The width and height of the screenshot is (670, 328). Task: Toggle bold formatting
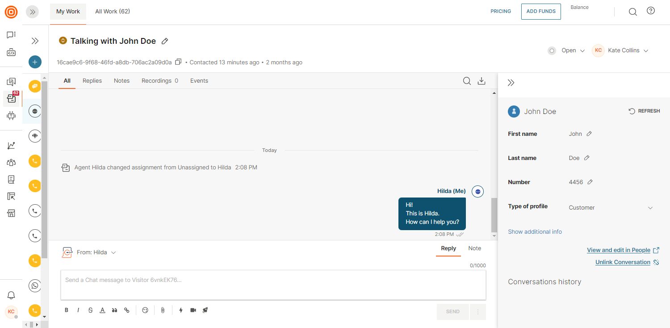point(67,310)
